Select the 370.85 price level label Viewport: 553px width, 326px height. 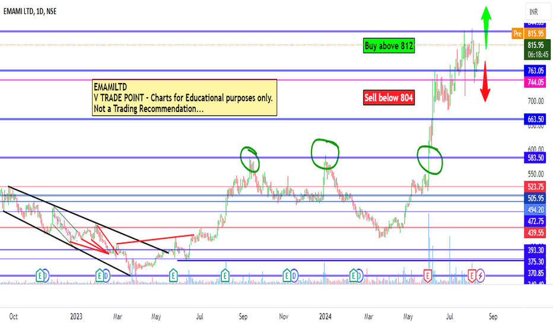pyautogui.click(x=535, y=273)
